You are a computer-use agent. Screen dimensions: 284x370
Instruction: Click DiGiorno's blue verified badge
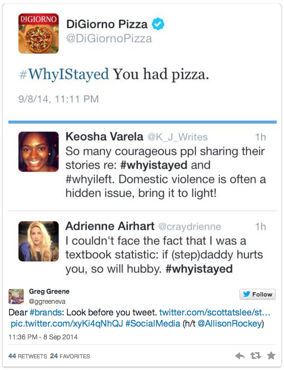click(158, 24)
